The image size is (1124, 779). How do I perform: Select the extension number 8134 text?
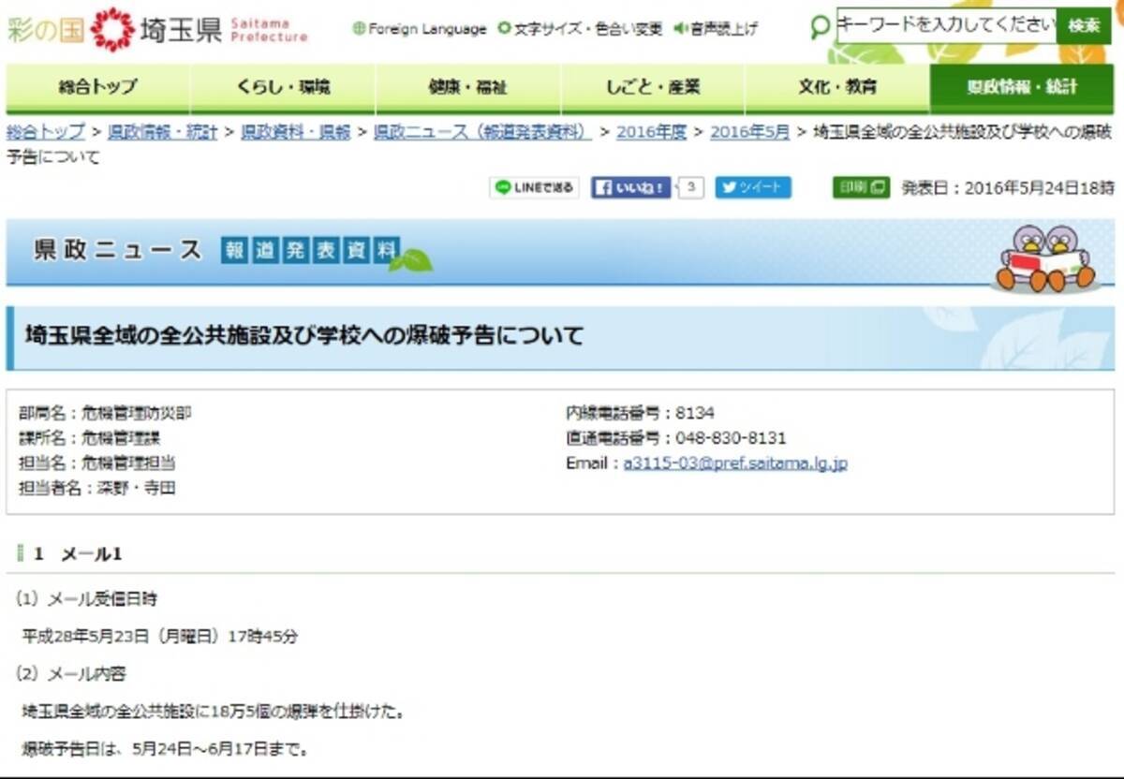pos(696,412)
